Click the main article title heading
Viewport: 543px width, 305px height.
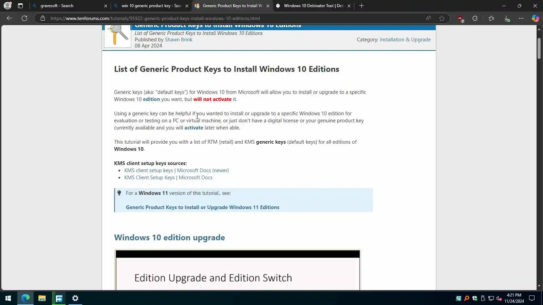point(227,69)
